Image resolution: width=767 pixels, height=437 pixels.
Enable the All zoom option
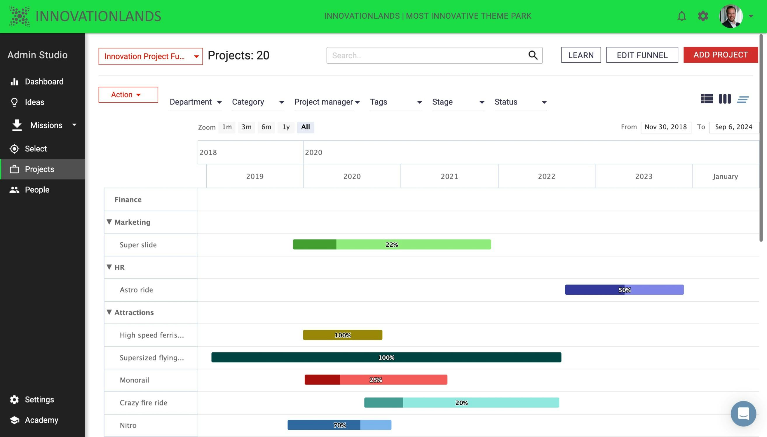click(x=305, y=127)
